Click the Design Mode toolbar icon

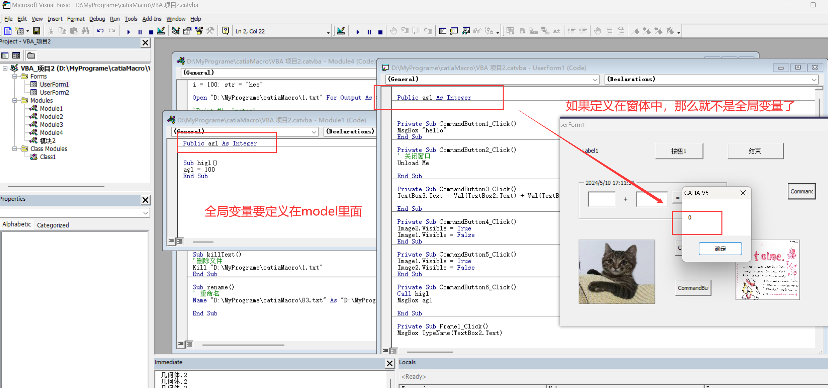(161, 31)
